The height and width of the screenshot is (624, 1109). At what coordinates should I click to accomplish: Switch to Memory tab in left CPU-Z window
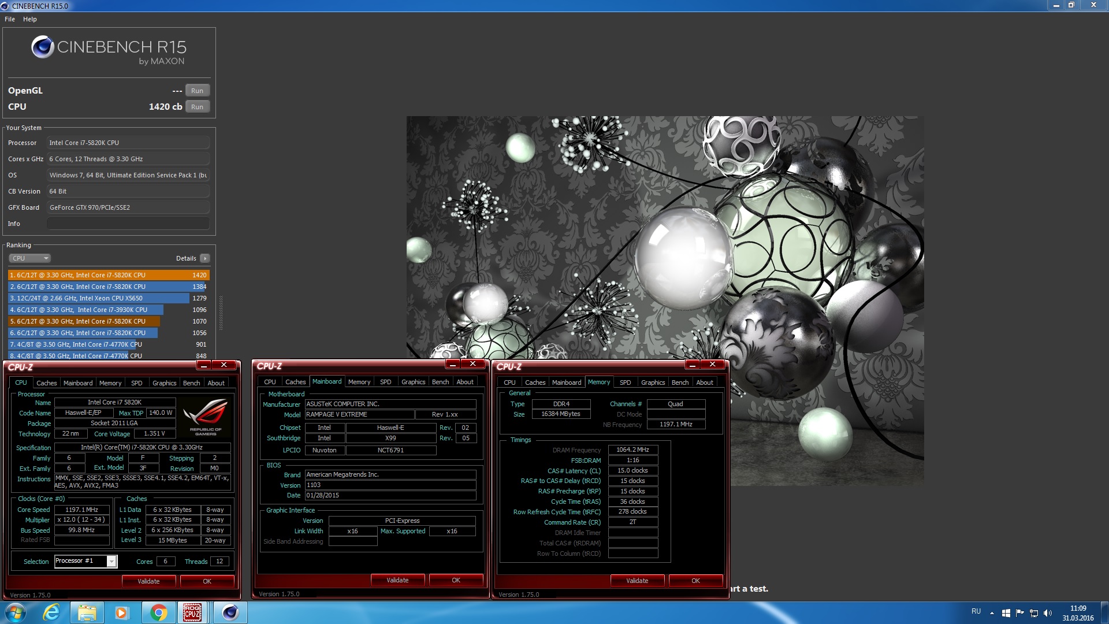click(x=110, y=383)
